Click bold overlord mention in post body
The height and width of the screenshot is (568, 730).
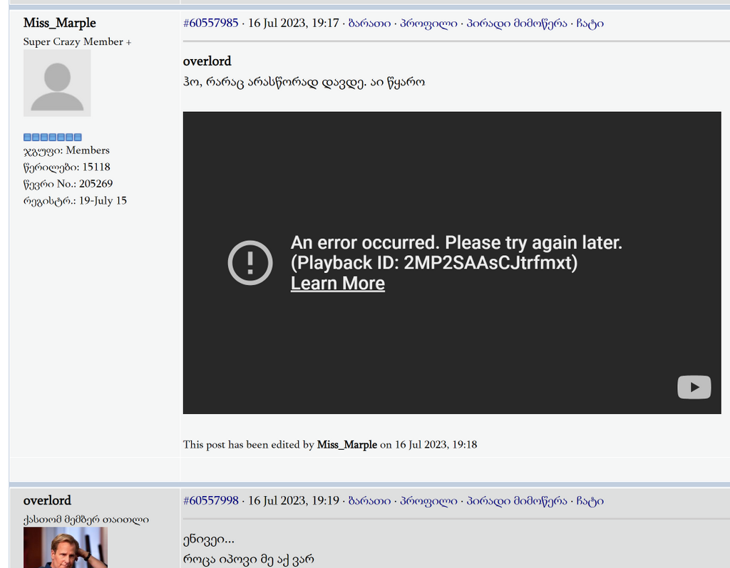pos(207,61)
